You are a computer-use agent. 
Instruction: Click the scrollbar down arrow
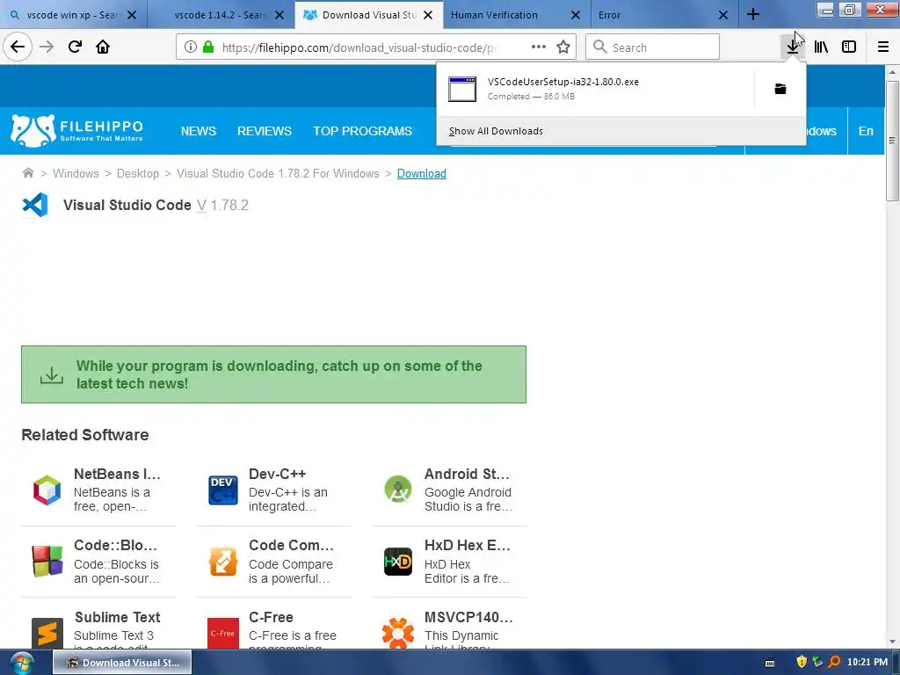pos(892,642)
